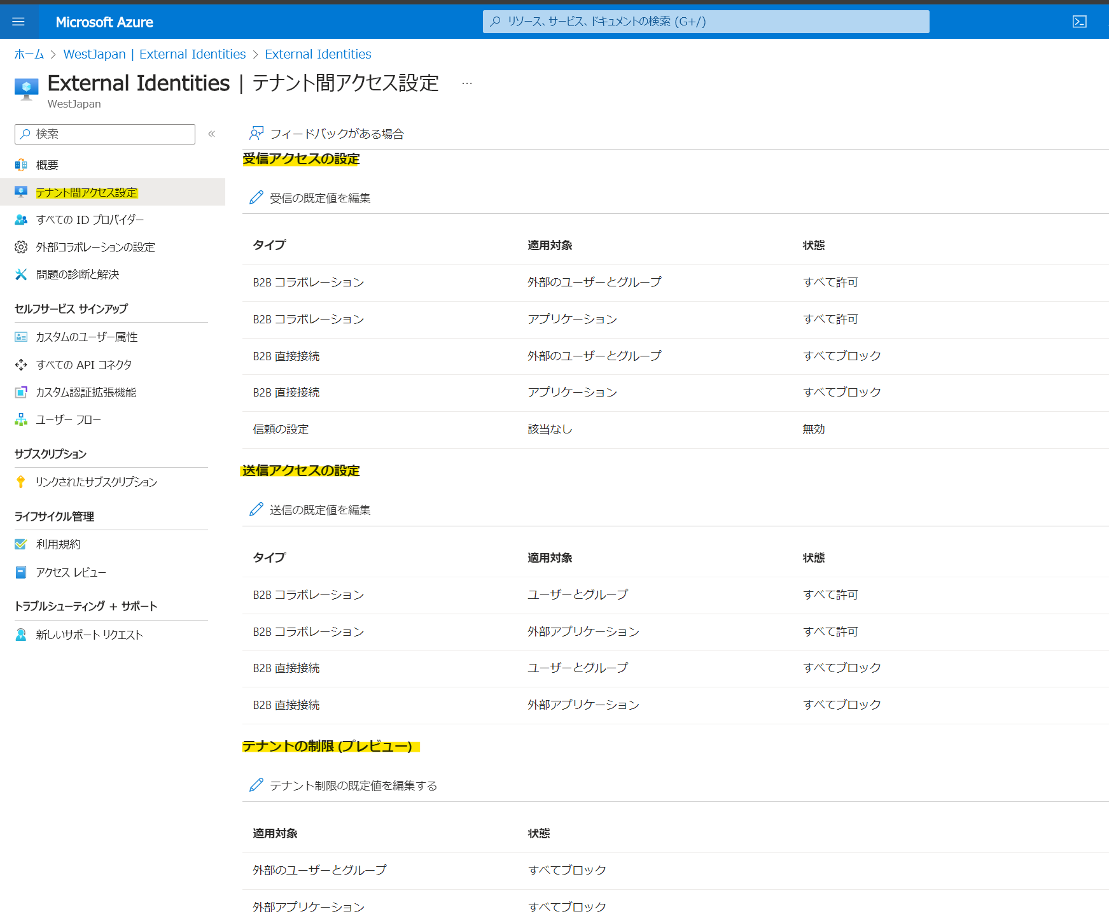The image size is (1109, 921).
Task: Click the last External Identities breadcrumb link
Action: [318, 54]
